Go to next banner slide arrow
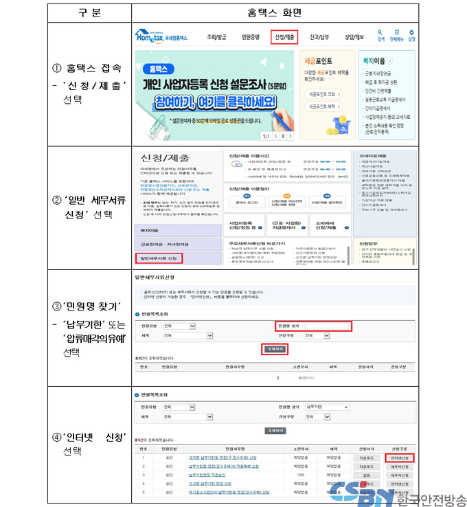Viewport: 467px width, 507px height. pos(291,136)
